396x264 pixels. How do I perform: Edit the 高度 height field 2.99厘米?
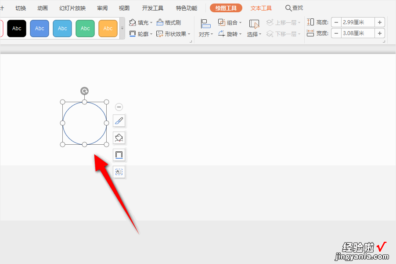[x=358, y=22]
